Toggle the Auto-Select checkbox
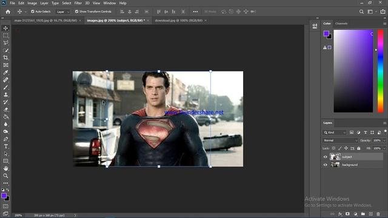 click(32, 12)
